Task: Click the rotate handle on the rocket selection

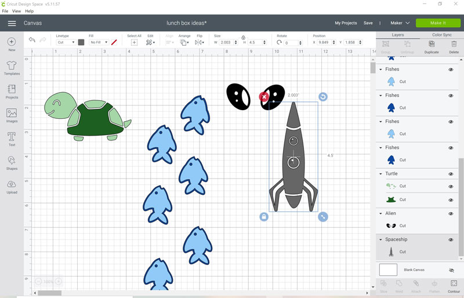Action: (x=323, y=97)
